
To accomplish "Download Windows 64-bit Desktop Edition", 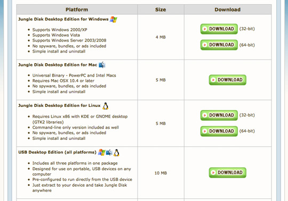I will pos(219,45).
